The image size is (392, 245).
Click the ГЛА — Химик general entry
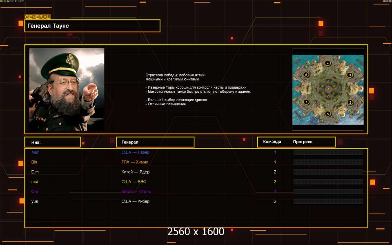[135, 162]
